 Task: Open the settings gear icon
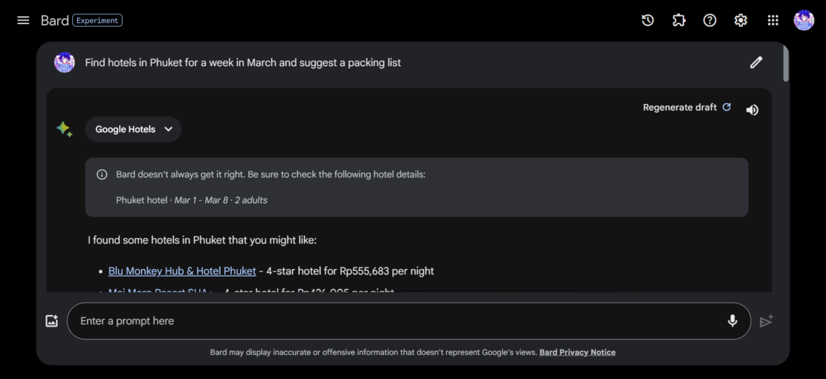(741, 21)
